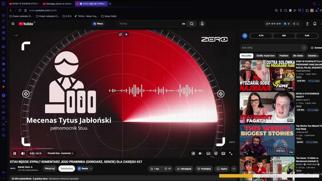Open the 'WYDZIARAŁ SOBIE NAJMANA' video thumbnail
This screenshot has height=181, width=322.
[x=267, y=75]
